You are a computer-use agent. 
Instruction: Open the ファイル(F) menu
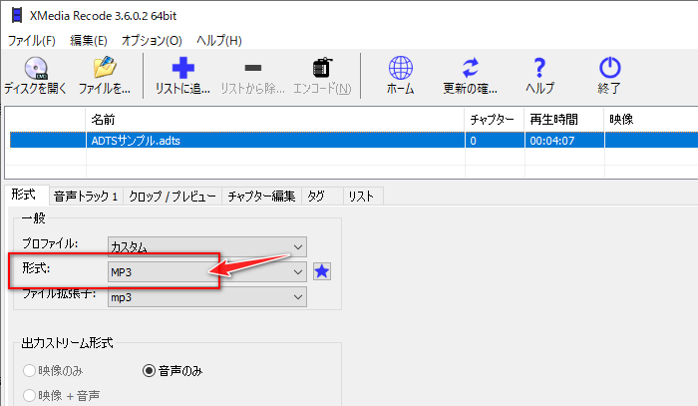pyautogui.click(x=32, y=41)
